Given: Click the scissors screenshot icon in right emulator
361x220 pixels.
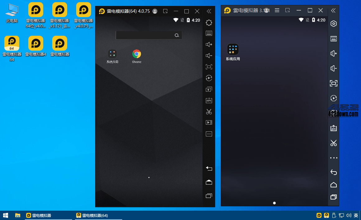Looking at the screenshot, I should click(334, 143).
